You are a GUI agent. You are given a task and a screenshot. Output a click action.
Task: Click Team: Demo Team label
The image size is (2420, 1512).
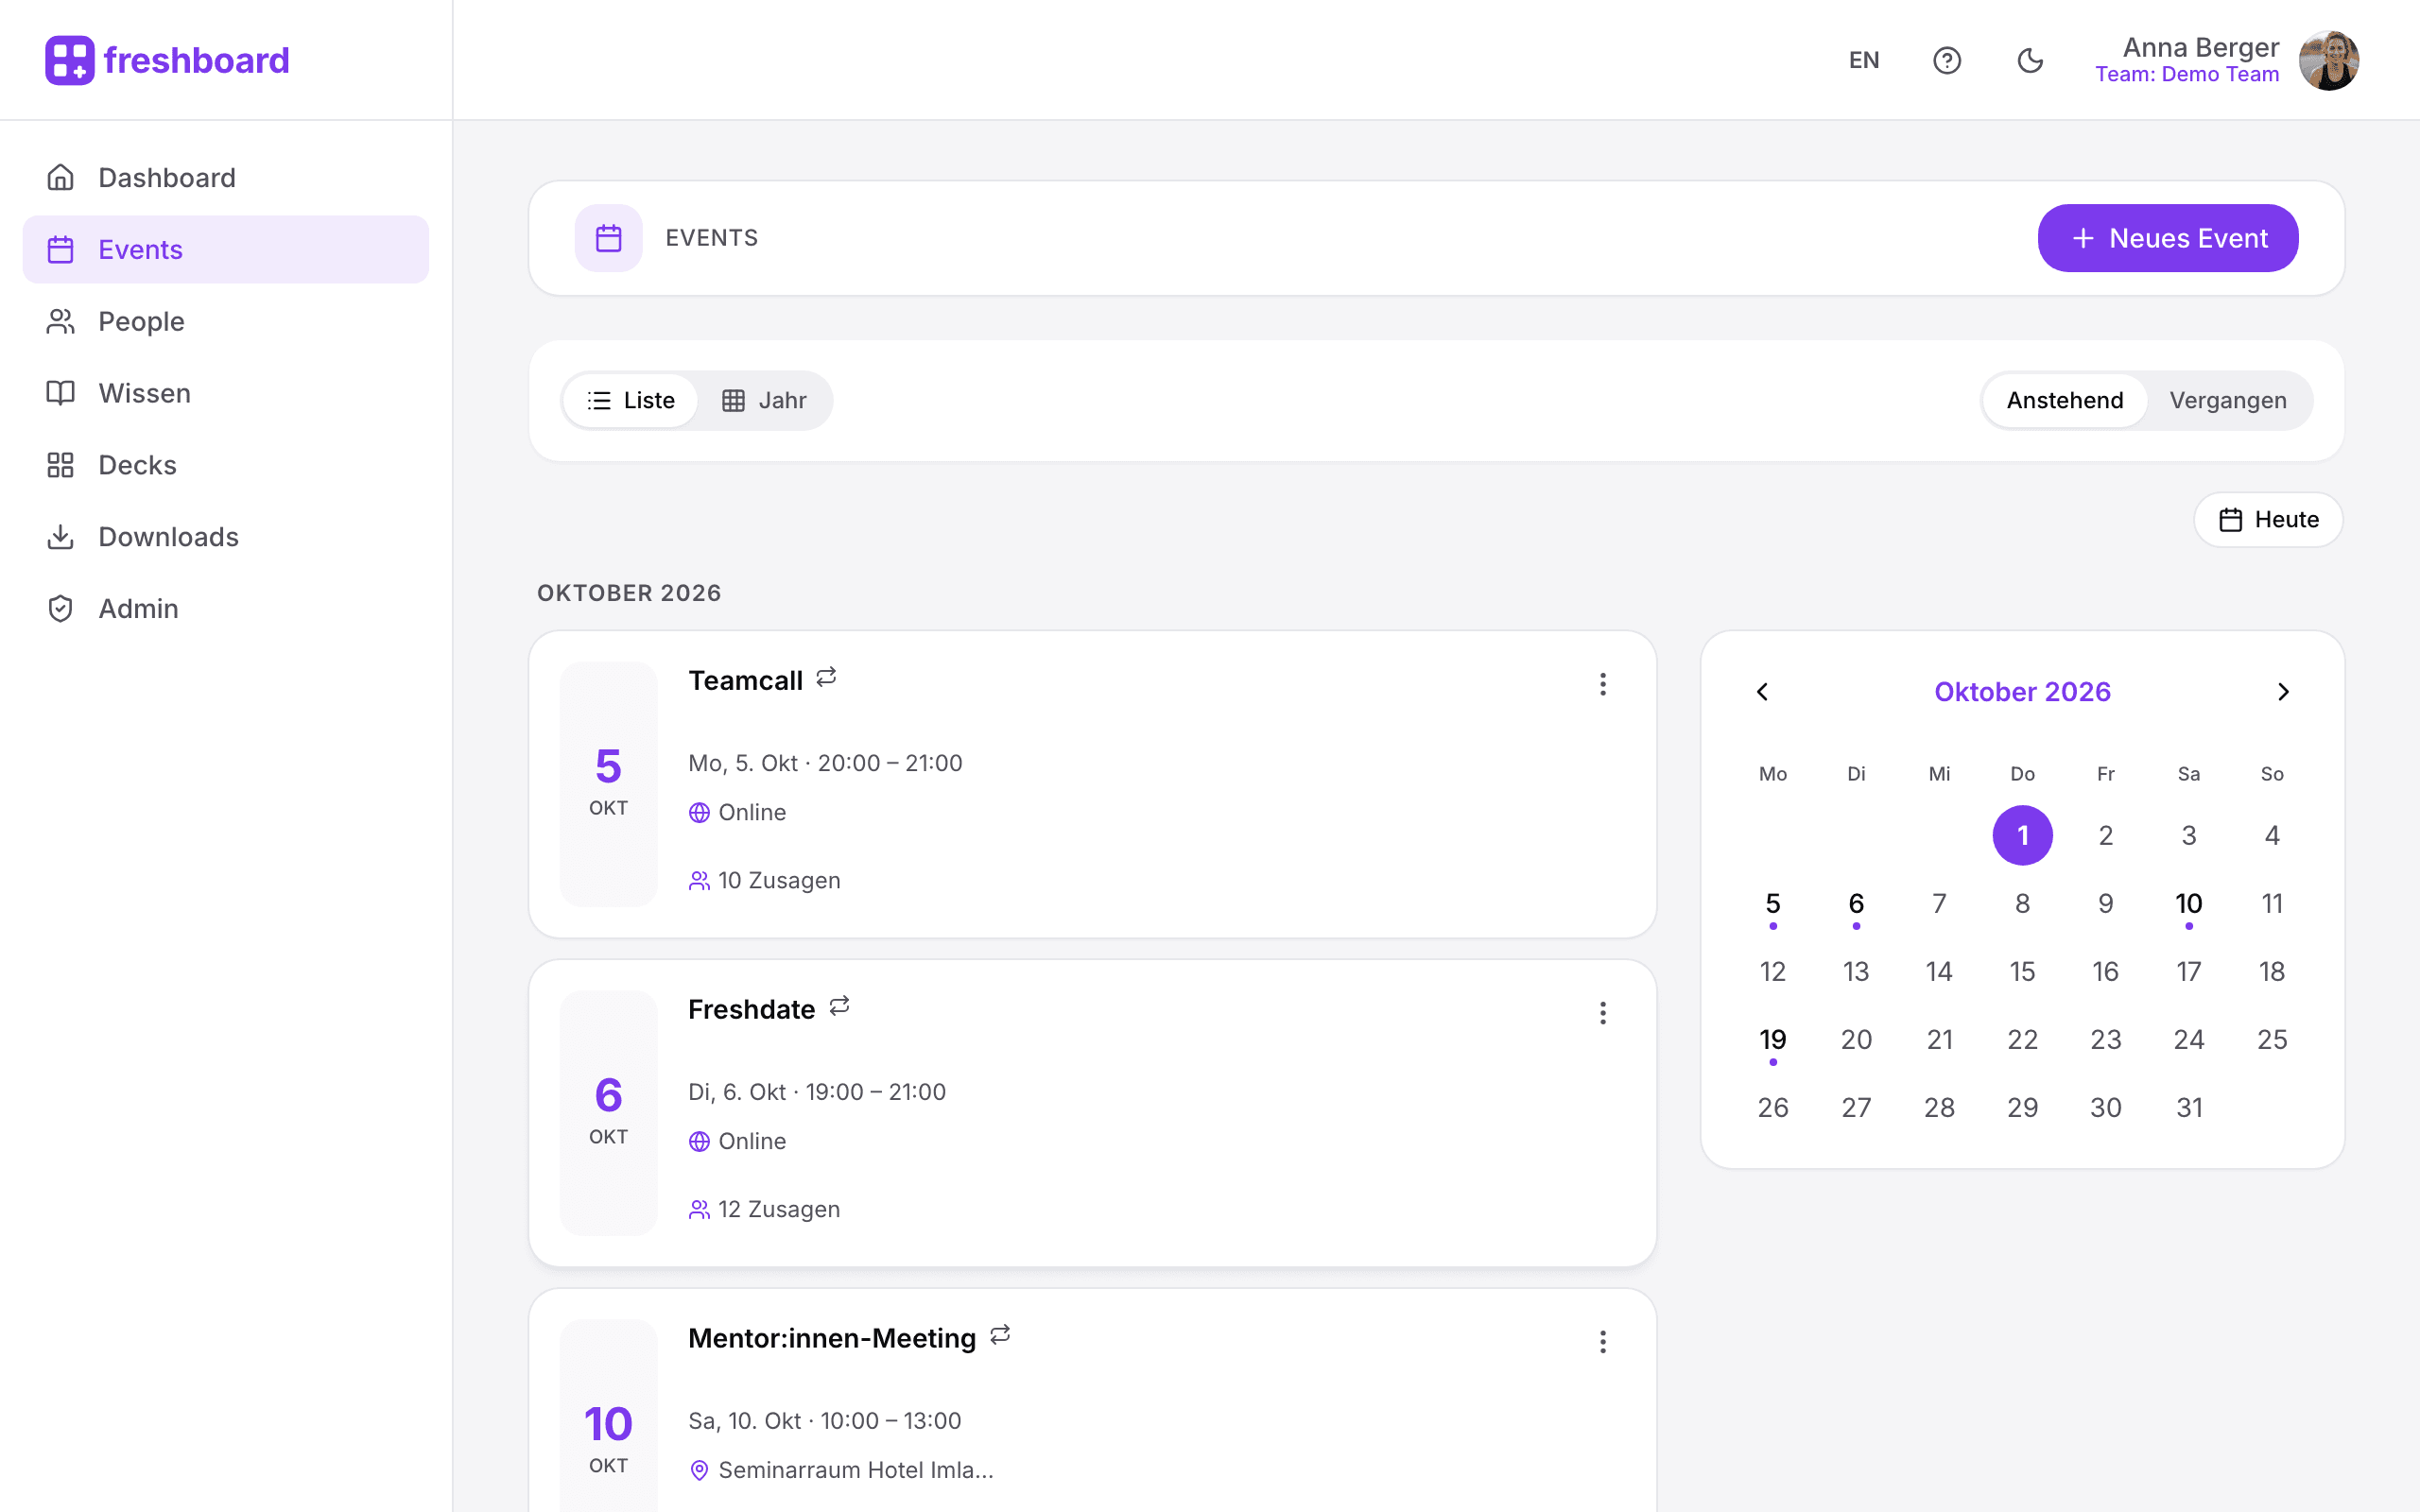pos(2187,74)
